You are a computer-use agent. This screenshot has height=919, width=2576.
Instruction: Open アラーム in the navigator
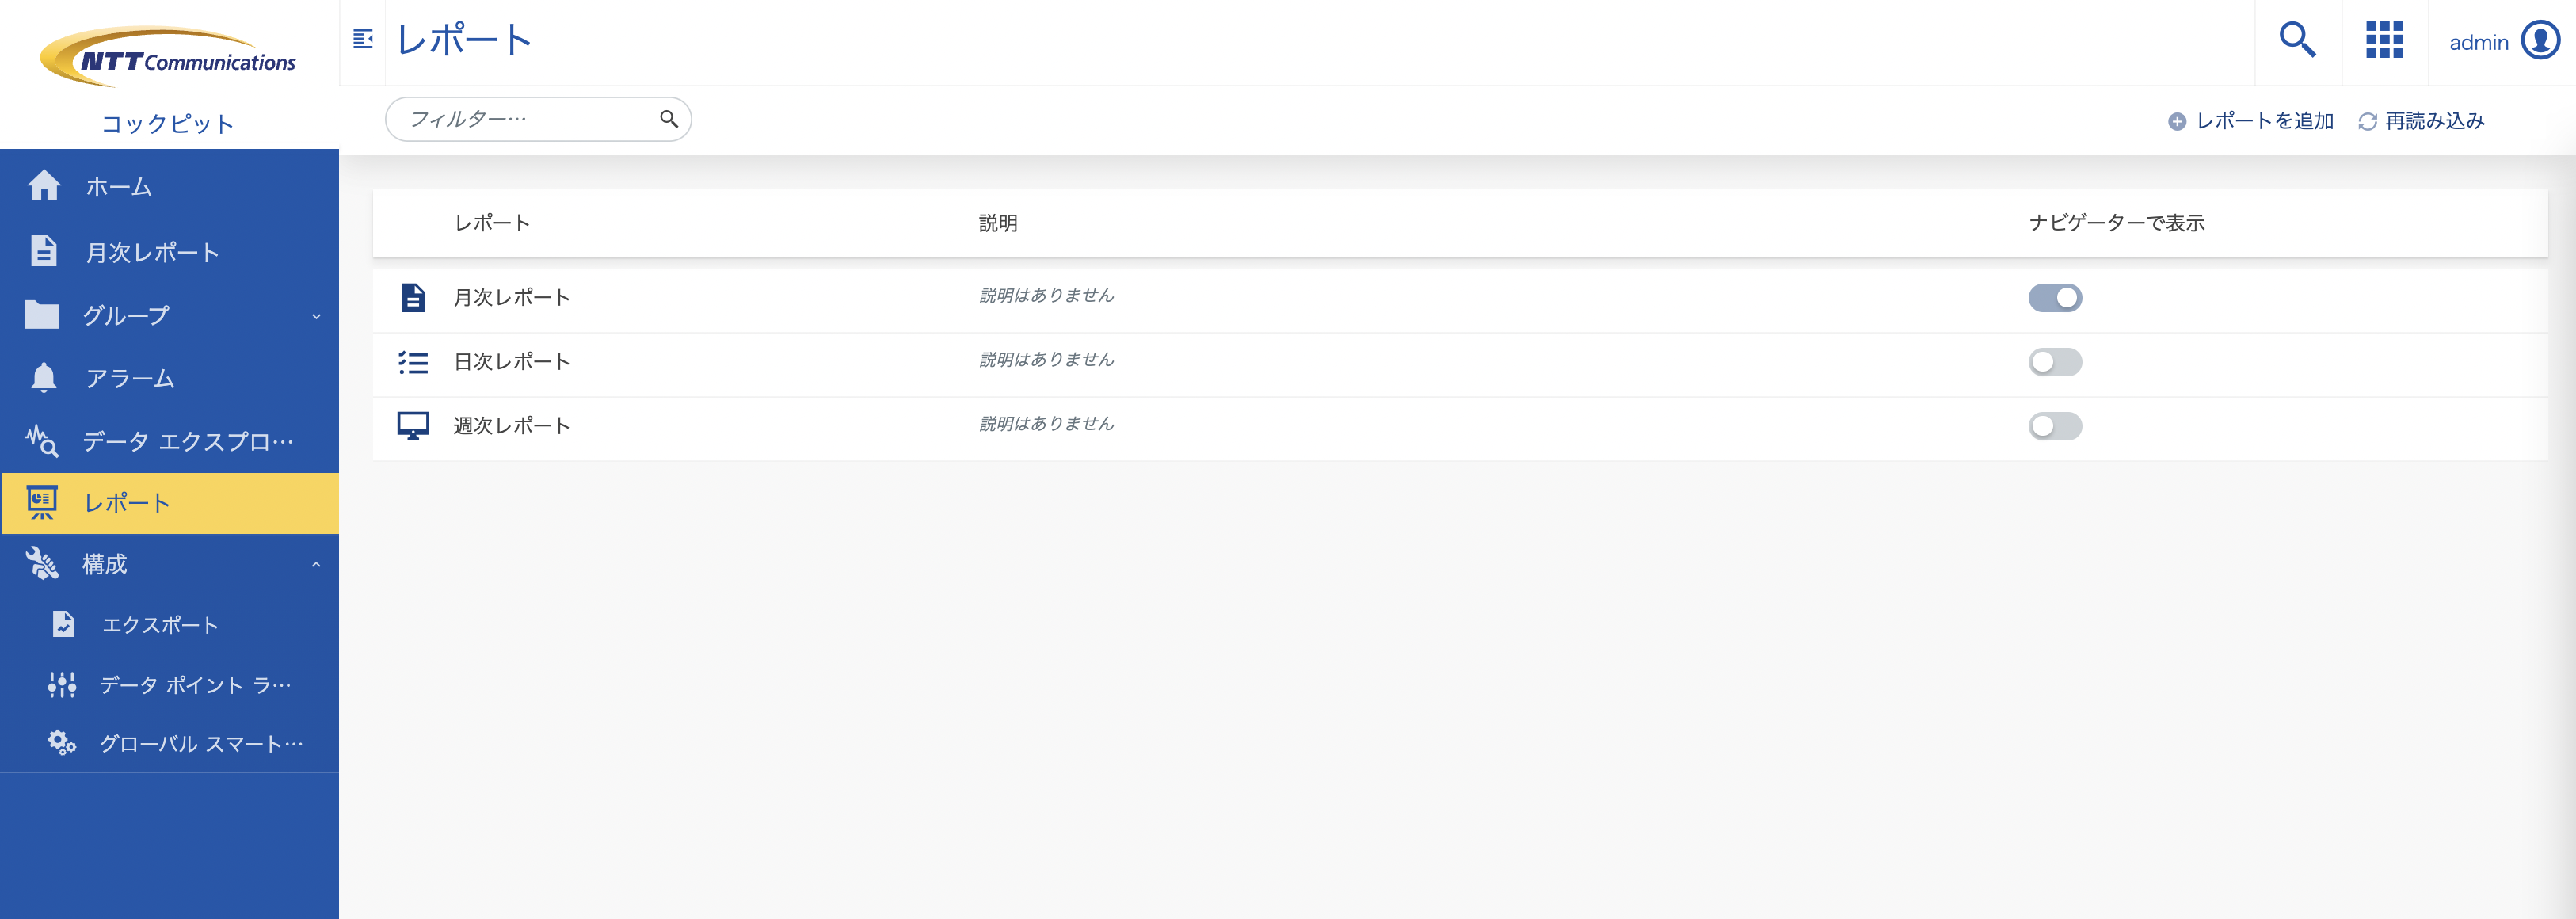coord(170,378)
